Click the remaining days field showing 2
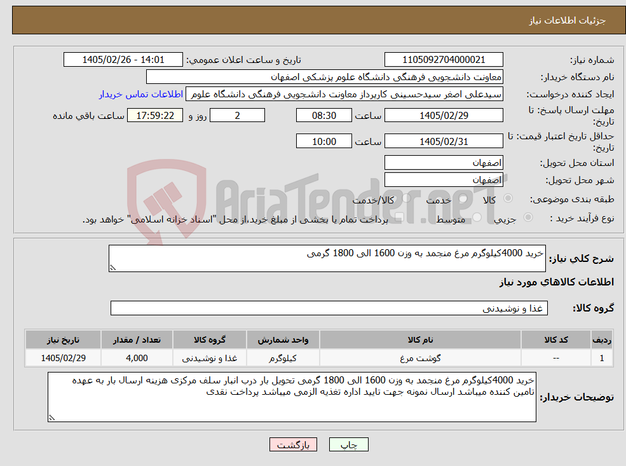Viewport: 626px width, 466px height. coord(237,116)
